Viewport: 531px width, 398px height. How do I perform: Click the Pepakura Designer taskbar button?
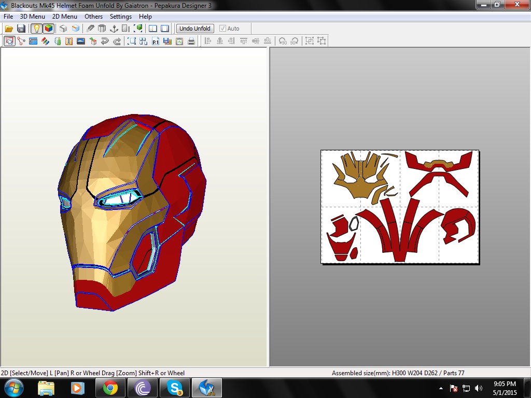click(x=207, y=388)
